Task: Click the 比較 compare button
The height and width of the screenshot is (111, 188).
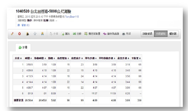Action: click(77, 34)
